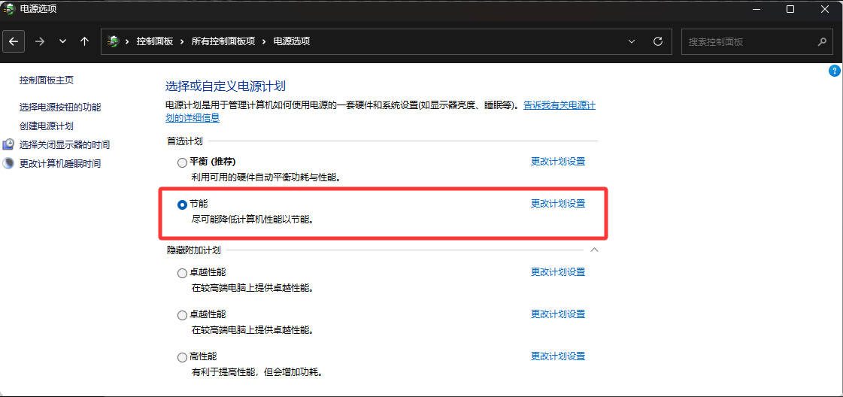This screenshot has width=843, height=397.
Task: Choose the 高性能 power plan
Action: pyautogui.click(x=182, y=357)
